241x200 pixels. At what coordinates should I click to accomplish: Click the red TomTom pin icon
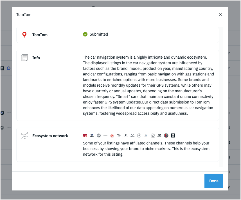coord(24,35)
